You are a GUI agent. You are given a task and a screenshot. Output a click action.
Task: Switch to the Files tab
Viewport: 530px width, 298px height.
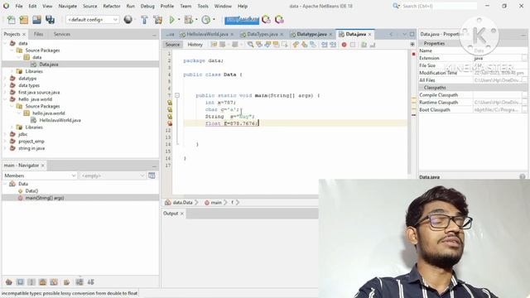pos(39,34)
